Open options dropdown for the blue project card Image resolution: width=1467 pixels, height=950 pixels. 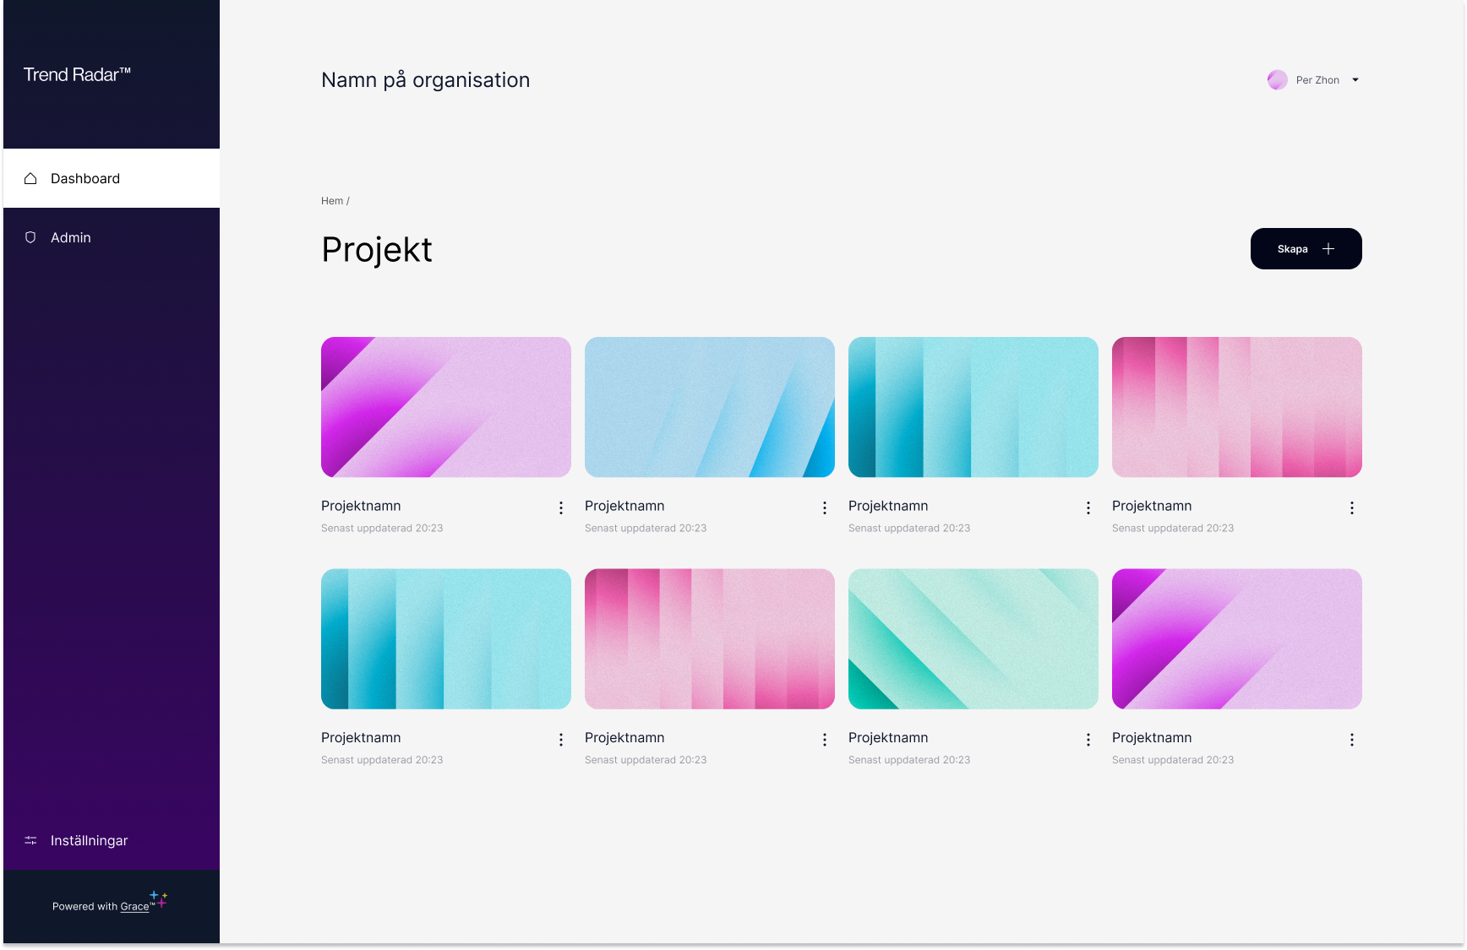(824, 508)
